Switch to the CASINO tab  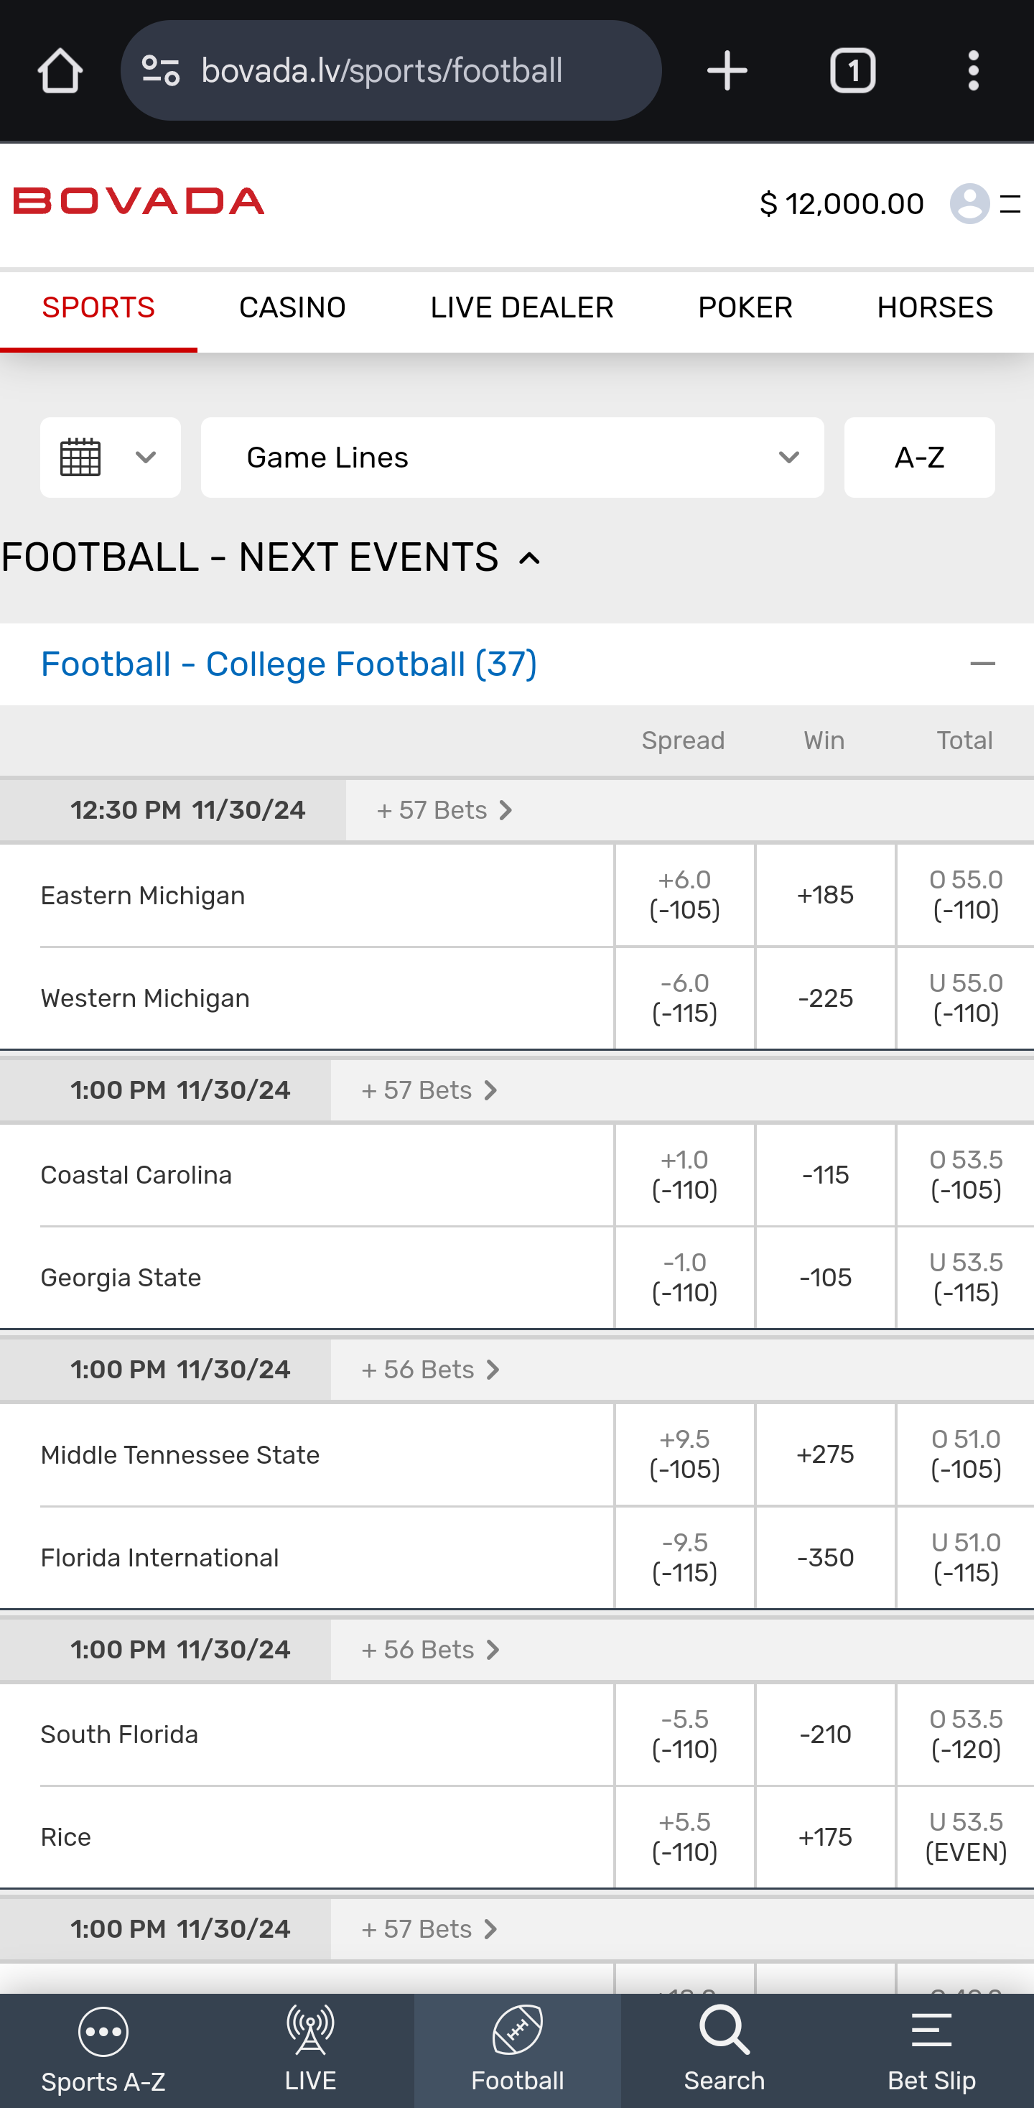point(292,307)
